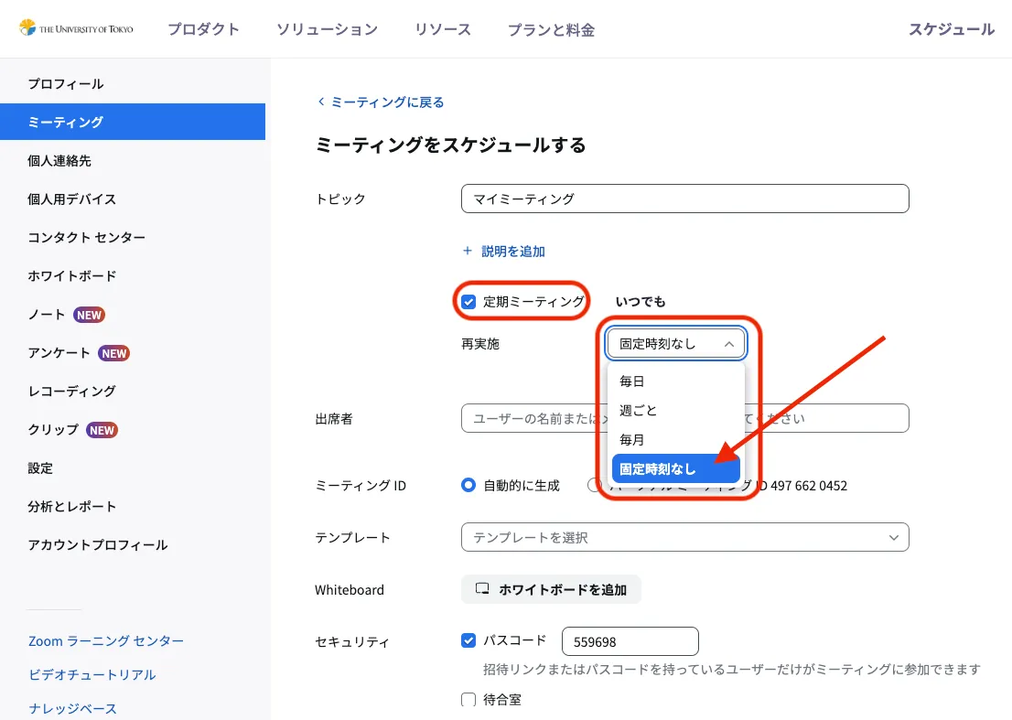Uncheck the 定期ミーティング checkbox

coord(468,302)
